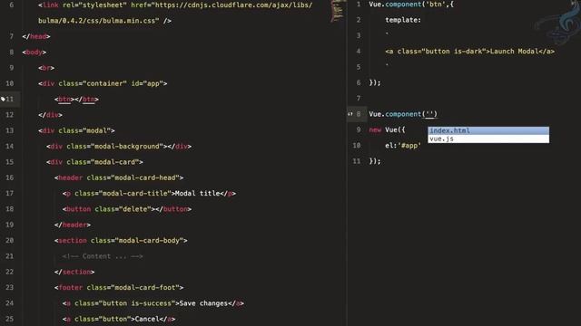This screenshot has height=326, width=581.
Task: Click the div class="modal" line
Action: (x=76, y=130)
